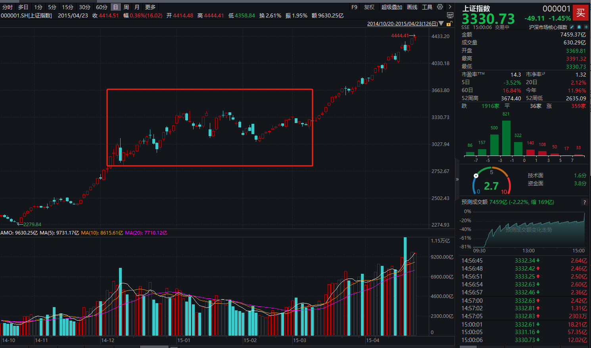Click the 2.7 score gauge
Screen dimensions: 591x348
pyautogui.click(x=491, y=182)
